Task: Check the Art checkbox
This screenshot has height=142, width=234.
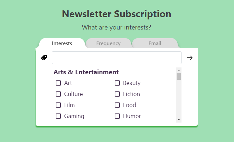Action: [58, 83]
